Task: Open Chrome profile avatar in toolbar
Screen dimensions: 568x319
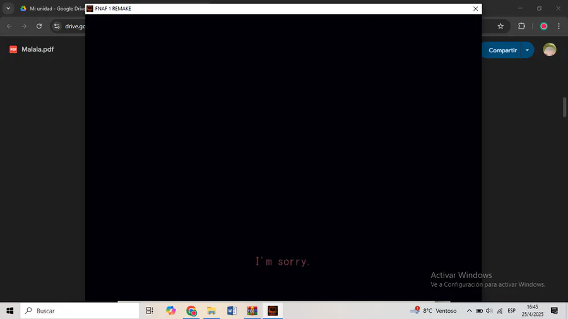Action: [x=544, y=26]
